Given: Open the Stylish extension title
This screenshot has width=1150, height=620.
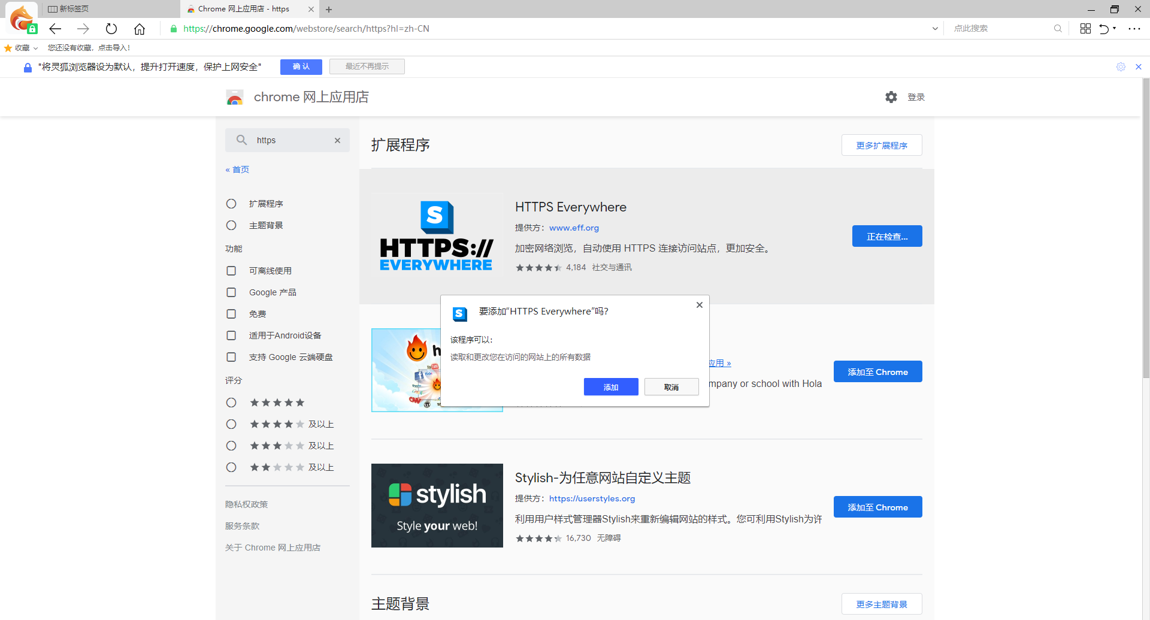Looking at the screenshot, I should (x=603, y=478).
